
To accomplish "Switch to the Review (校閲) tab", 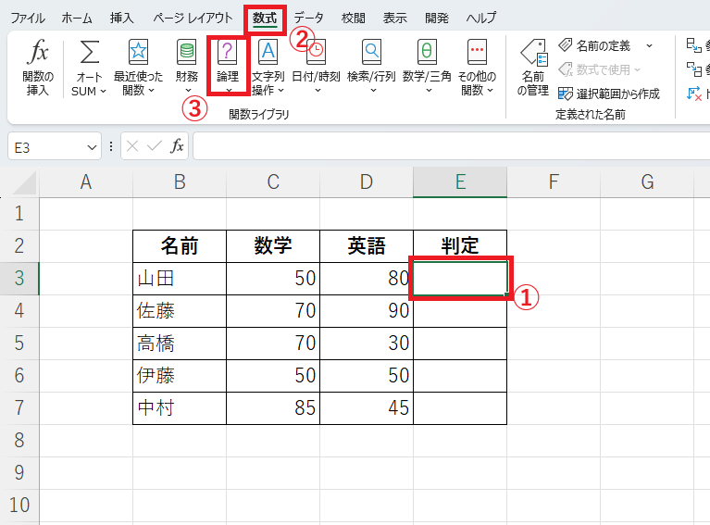I will (x=354, y=19).
